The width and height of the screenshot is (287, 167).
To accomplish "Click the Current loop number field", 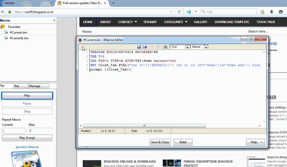I will pyautogui.click(x=14, y=131).
